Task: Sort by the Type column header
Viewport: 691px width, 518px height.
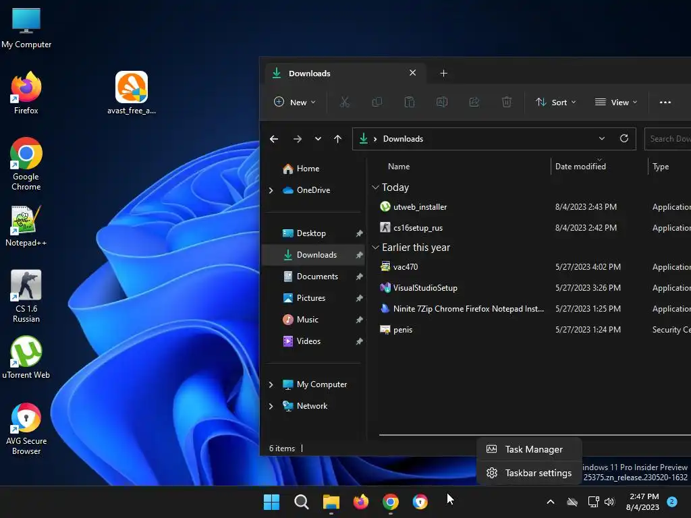Action: coord(661,167)
